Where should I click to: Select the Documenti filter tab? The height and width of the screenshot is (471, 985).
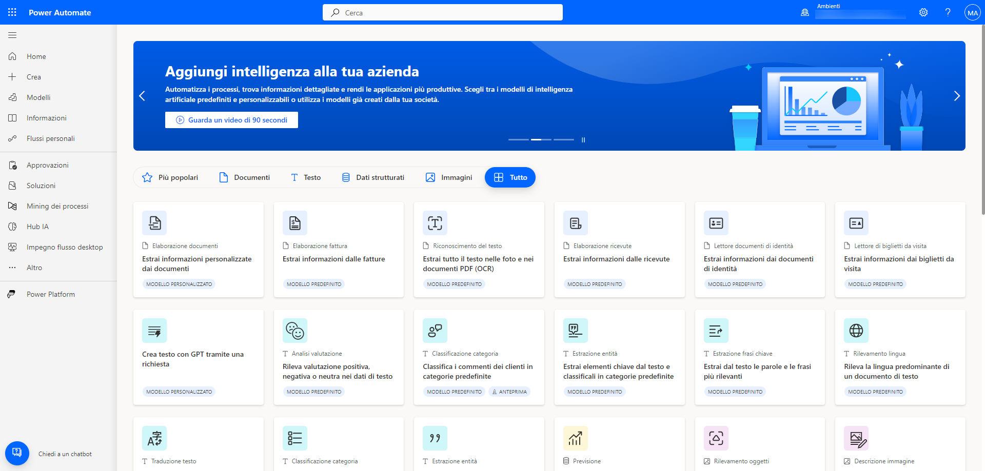pos(245,177)
